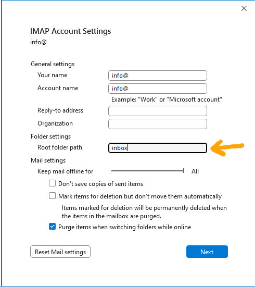The width and height of the screenshot is (255, 287).
Task: Click the Organization text field
Action: 158,124
